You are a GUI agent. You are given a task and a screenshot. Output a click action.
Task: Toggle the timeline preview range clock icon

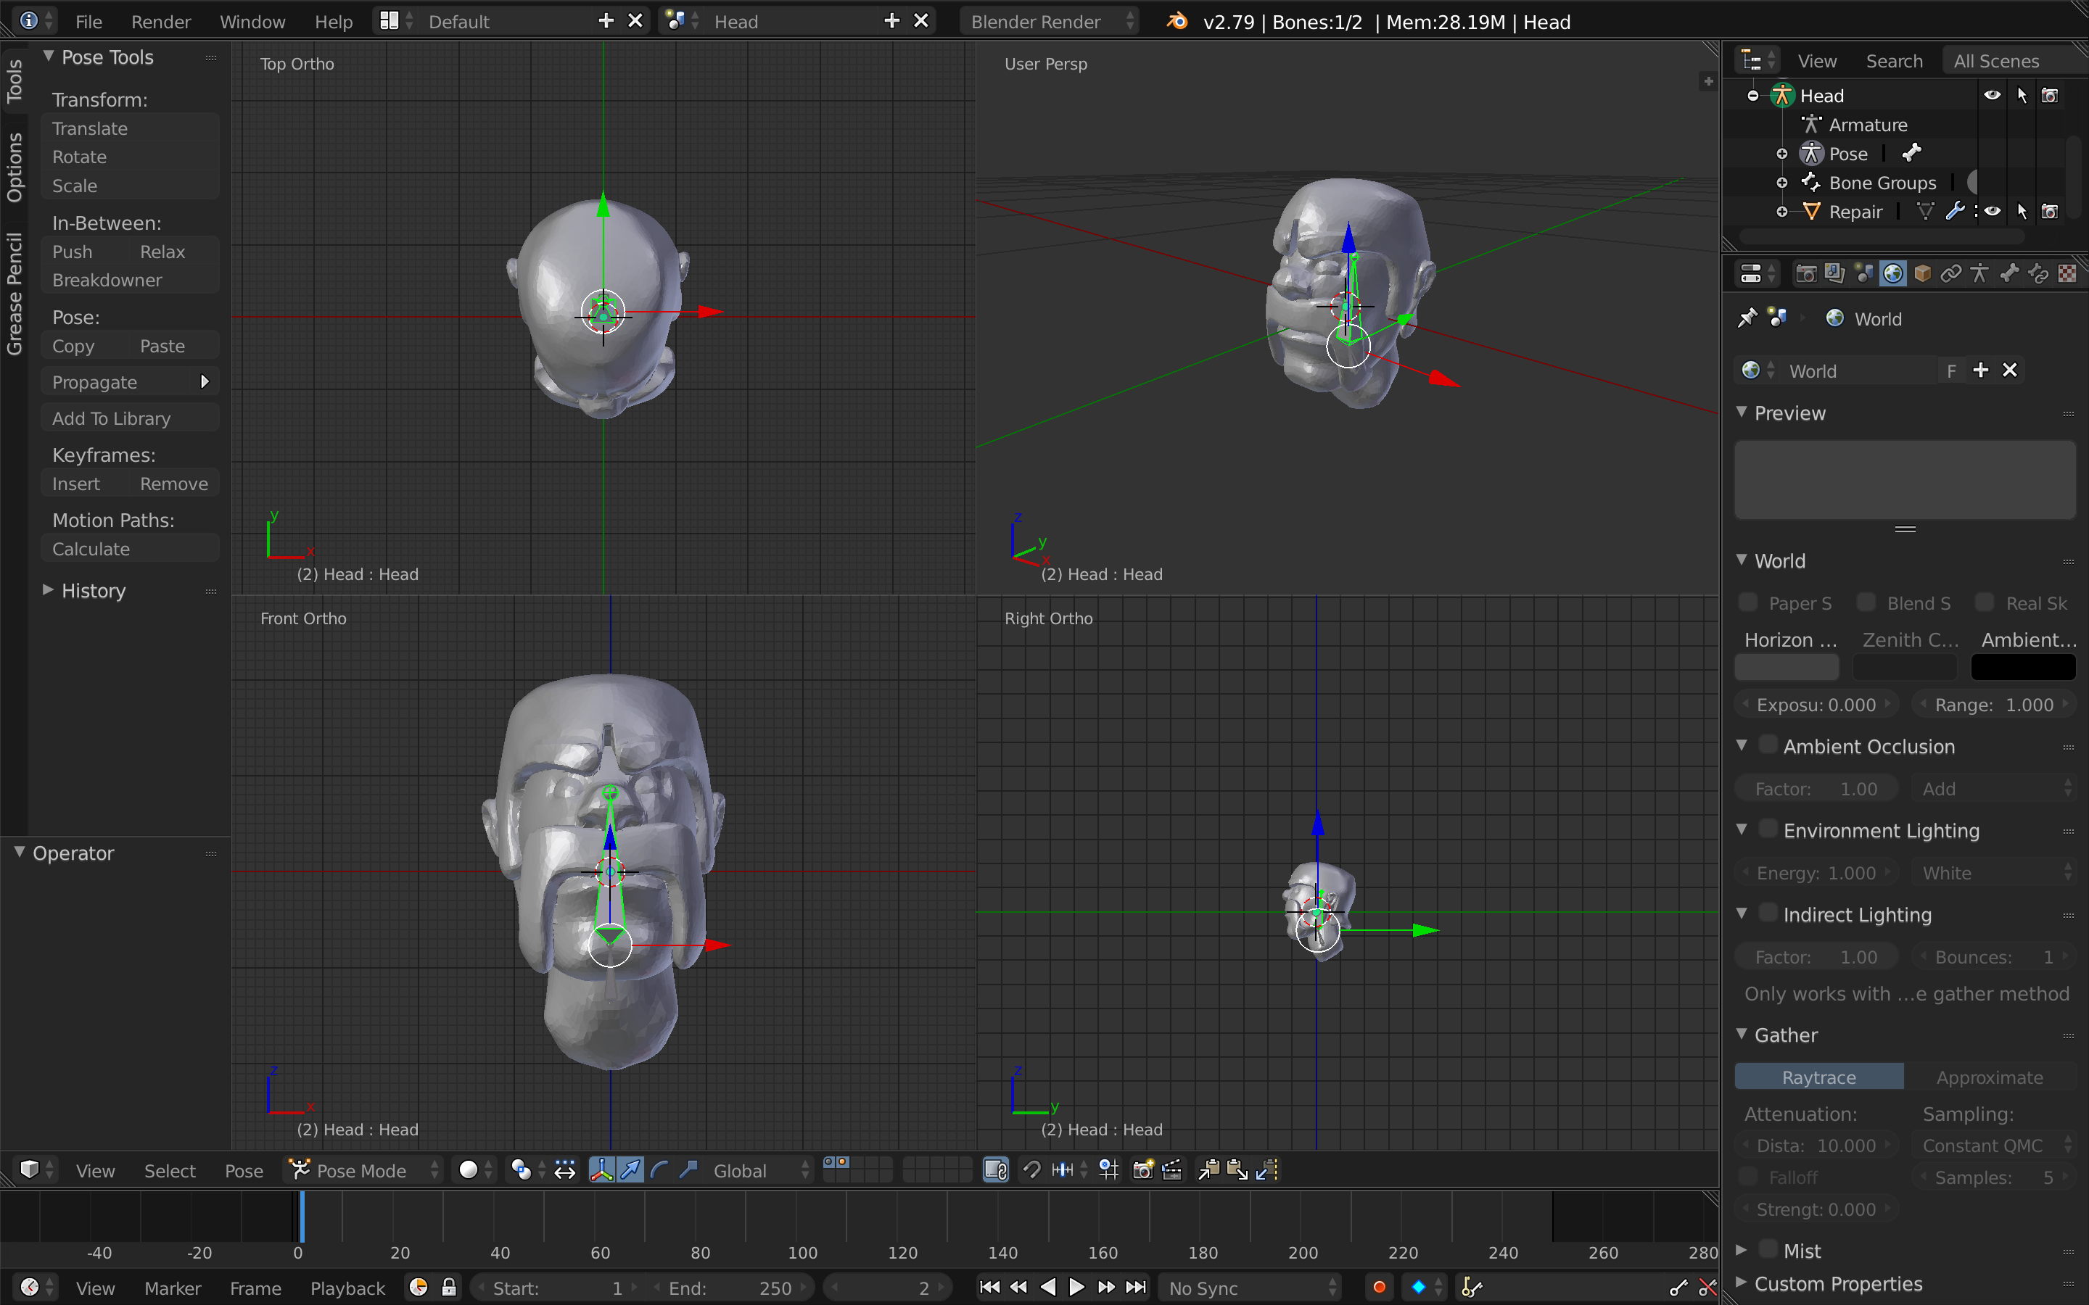coord(419,1288)
